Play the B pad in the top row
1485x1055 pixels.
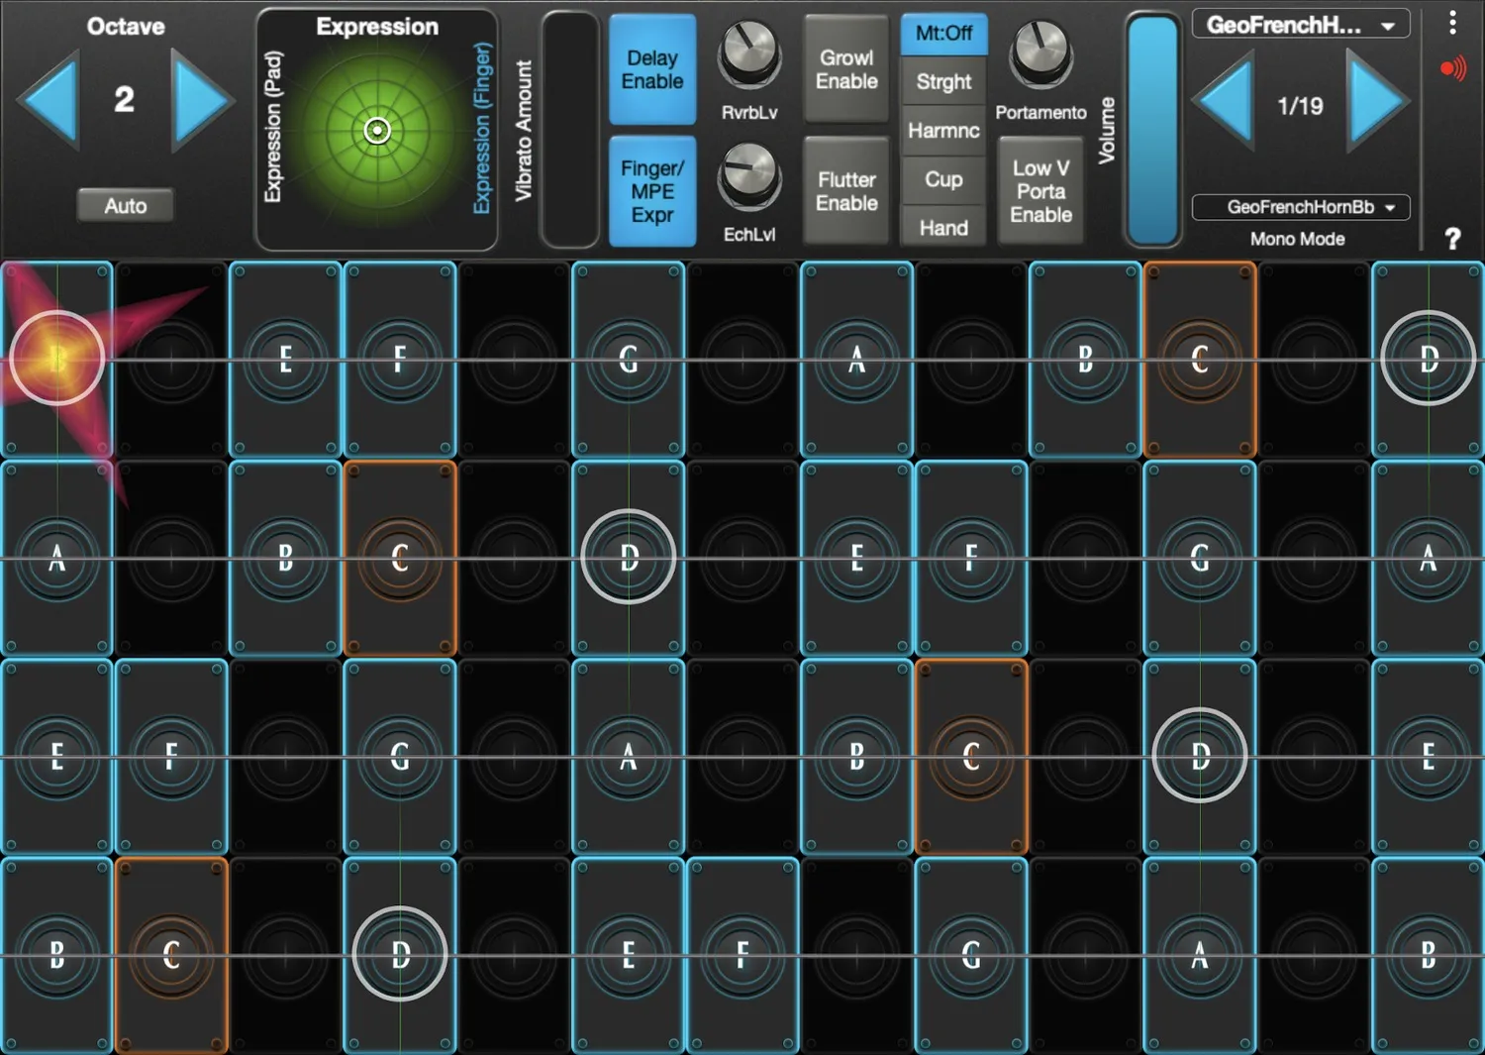point(1086,360)
